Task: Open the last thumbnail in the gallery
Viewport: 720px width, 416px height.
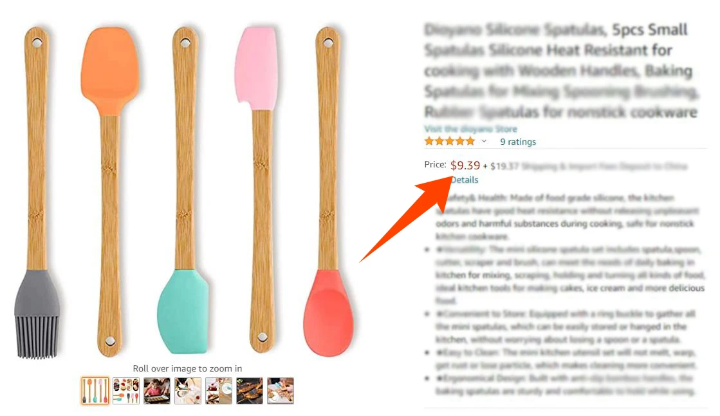Action: click(280, 391)
